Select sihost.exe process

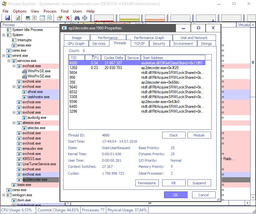35,92
